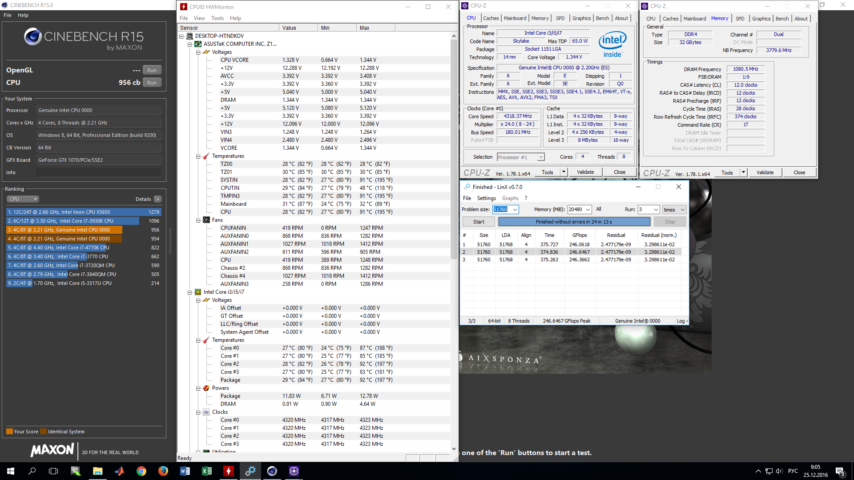Open the LinX Problem size dropdown

[x=515, y=209]
